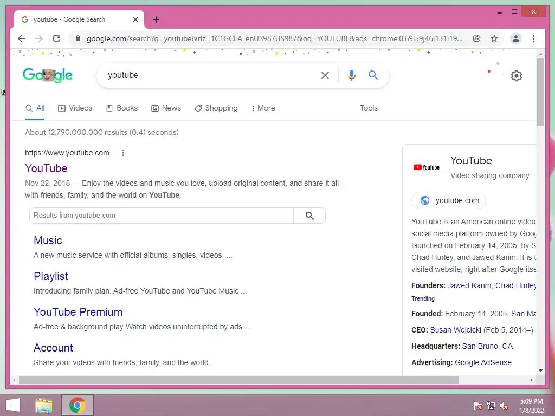Open the search Tools options
Viewport: 555px width, 416px height.
tap(369, 108)
